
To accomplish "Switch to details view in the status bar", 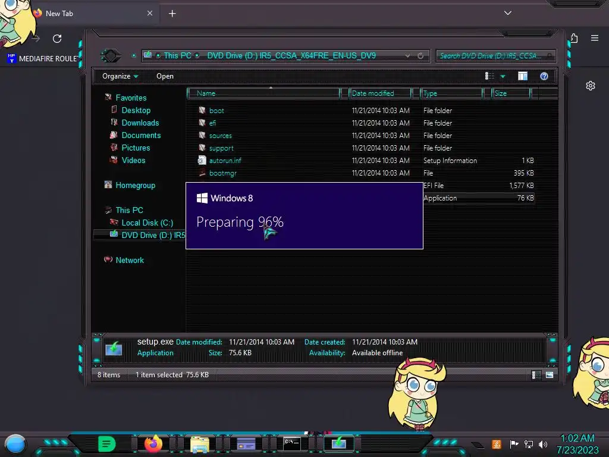I will tap(536, 375).
